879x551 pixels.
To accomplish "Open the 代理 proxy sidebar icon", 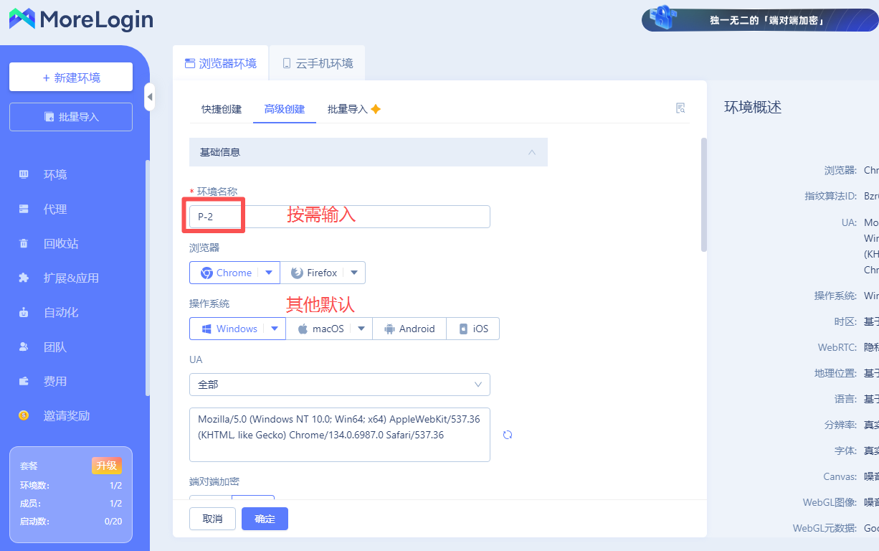I will click(x=24, y=209).
